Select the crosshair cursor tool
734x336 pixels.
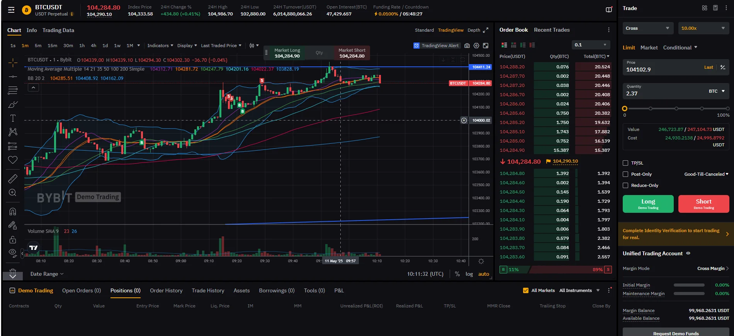coord(13,63)
